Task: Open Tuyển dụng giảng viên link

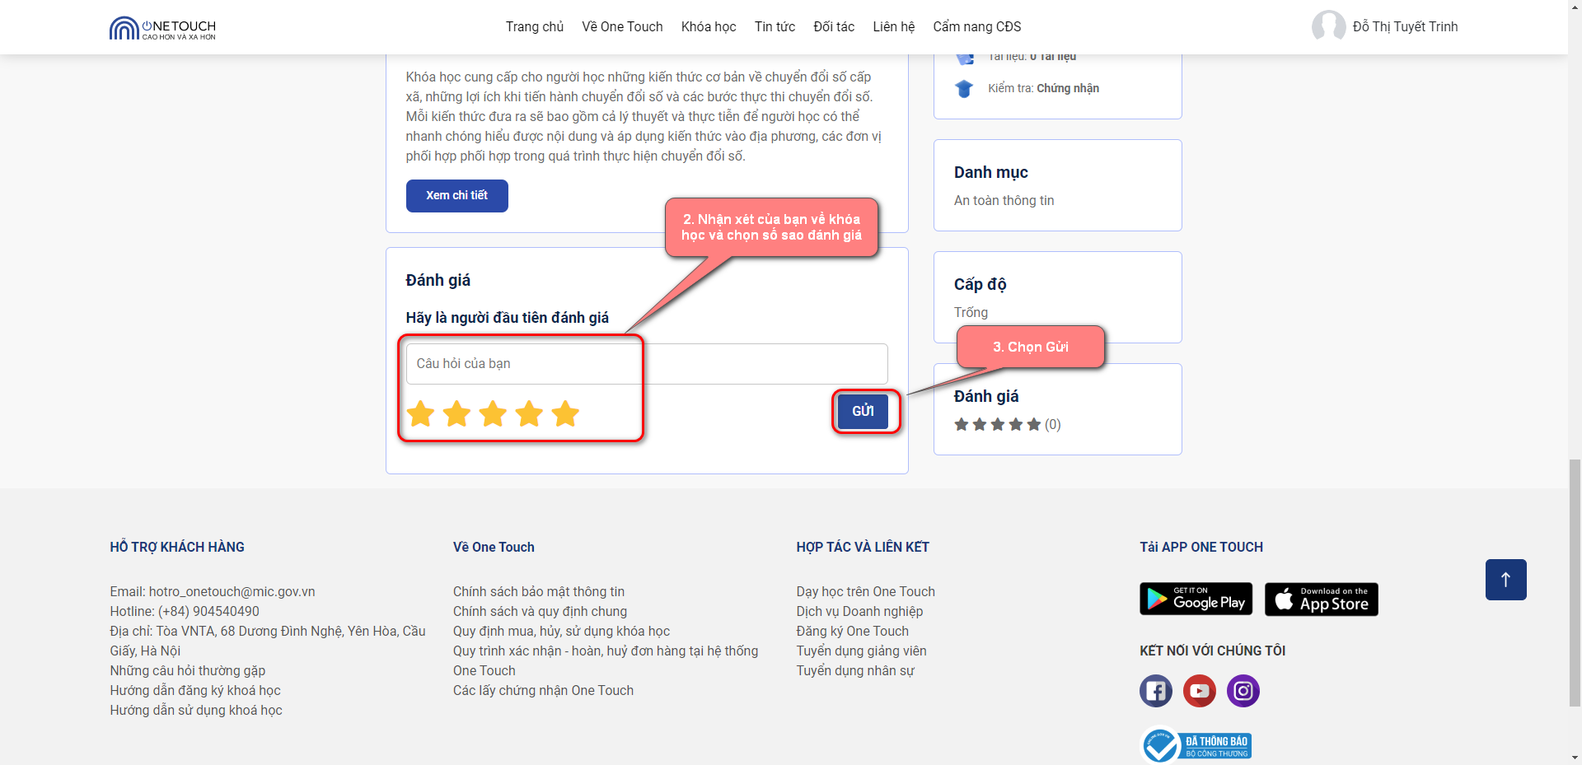Action: (861, 651)
